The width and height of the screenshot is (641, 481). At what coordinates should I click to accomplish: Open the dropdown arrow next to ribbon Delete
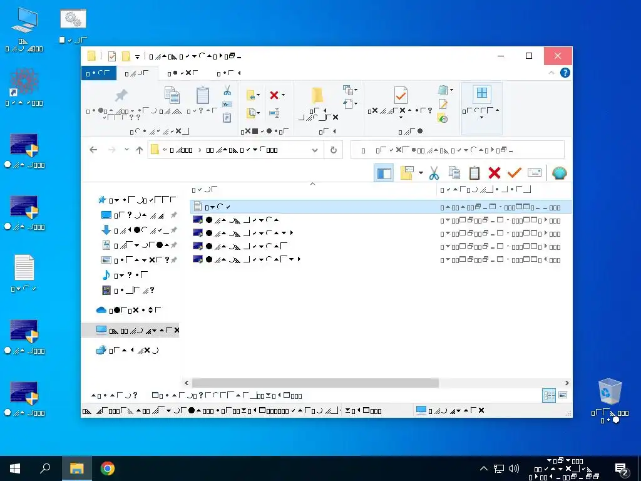click(283, 95)
